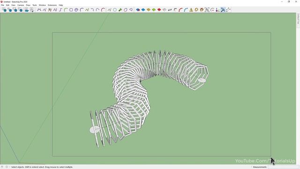Image resolution: width=300 pixels, height=169 pixels.
Task: Open the Window menu
Action: coord(42,5)
